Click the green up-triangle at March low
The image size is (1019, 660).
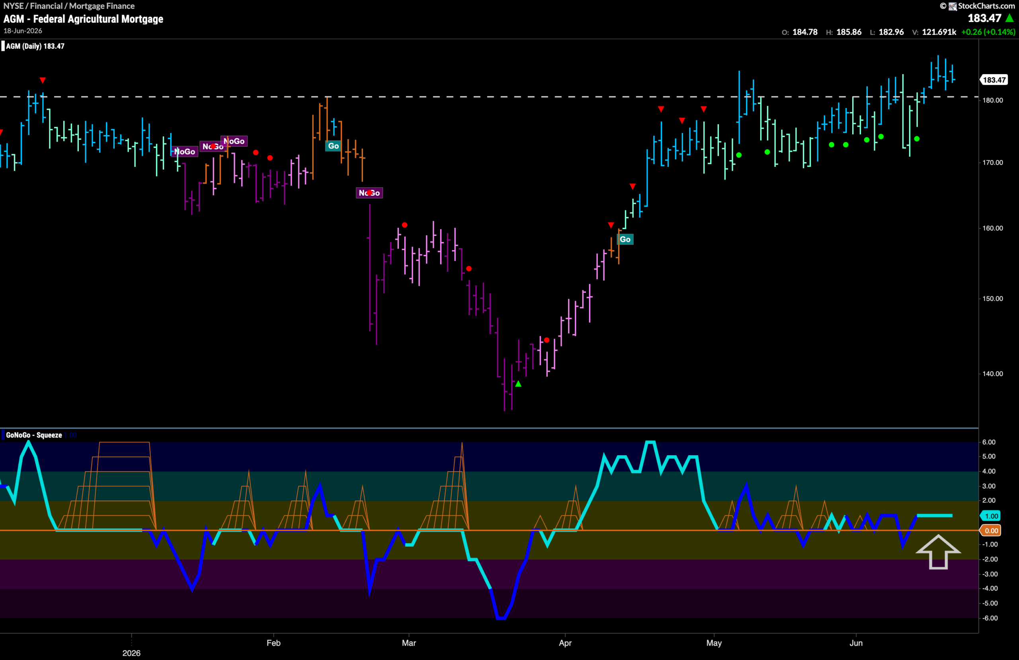[x=518, y=384]
